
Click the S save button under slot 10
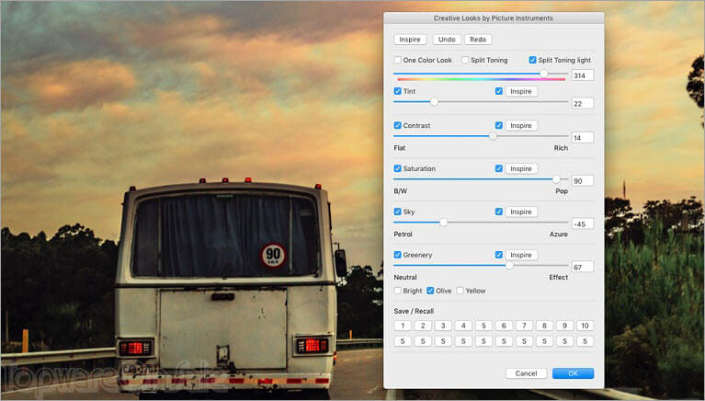[x=585, y=341]
